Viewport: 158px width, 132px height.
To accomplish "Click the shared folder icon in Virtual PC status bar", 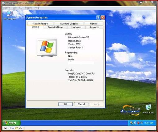I will point(17,128).
